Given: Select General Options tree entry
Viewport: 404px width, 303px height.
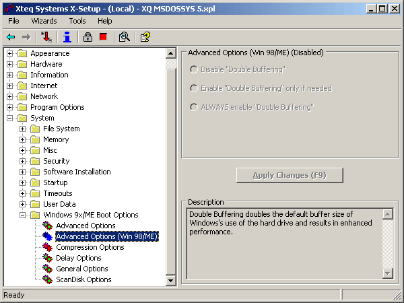Looking at the screenshot, I should (82, 269).
